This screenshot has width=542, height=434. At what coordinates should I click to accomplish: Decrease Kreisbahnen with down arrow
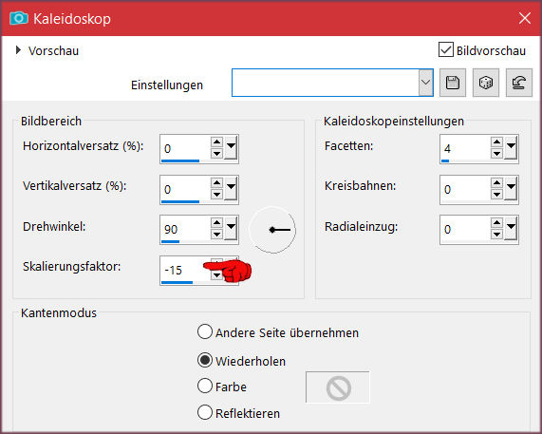coord(496,195)
